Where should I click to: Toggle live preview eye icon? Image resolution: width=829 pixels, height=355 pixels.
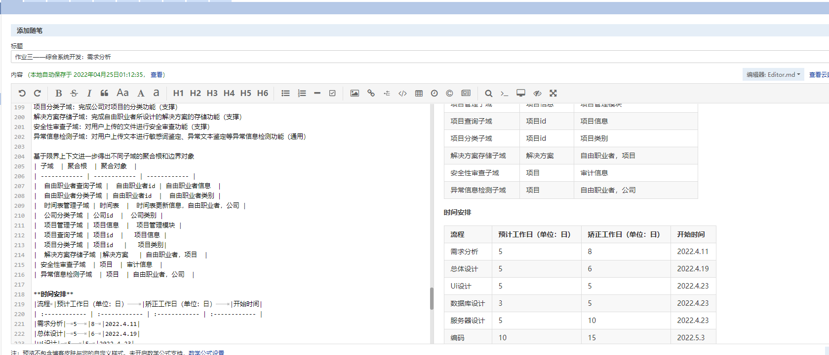click(x=537, y=93)
